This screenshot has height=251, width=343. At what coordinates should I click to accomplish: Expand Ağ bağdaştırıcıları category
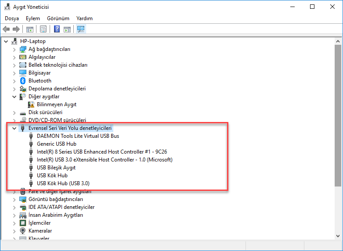(14, 50)
